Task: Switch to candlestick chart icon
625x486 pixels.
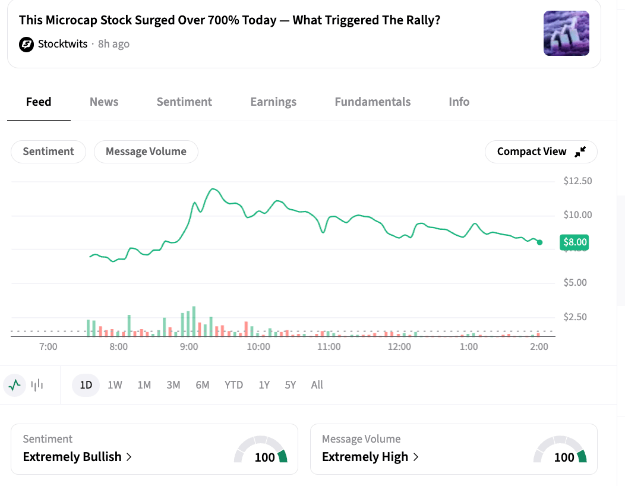Action: click(x=37, y=385)
